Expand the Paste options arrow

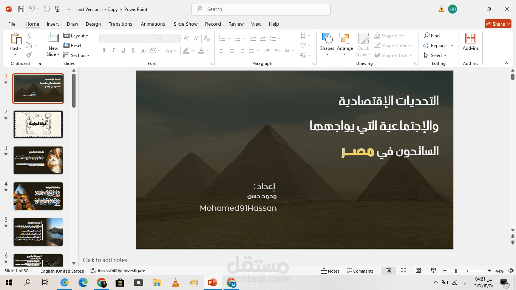(15, 55)
